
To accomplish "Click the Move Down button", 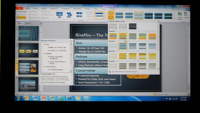I will pos(47,15).
